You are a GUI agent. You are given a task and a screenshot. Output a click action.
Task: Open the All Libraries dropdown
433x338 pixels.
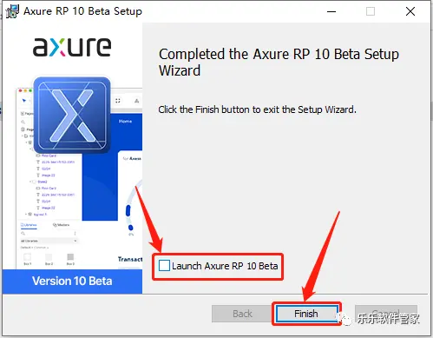(x=49, y=241)
